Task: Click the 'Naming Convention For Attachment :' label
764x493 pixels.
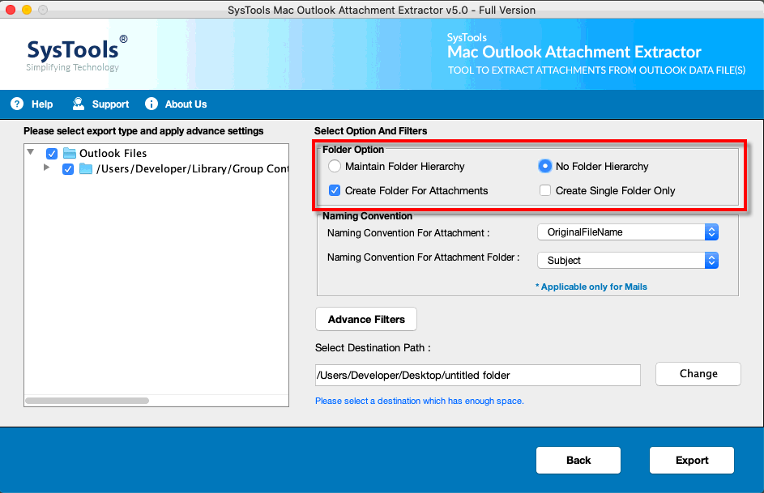Action: coord(408,233)
